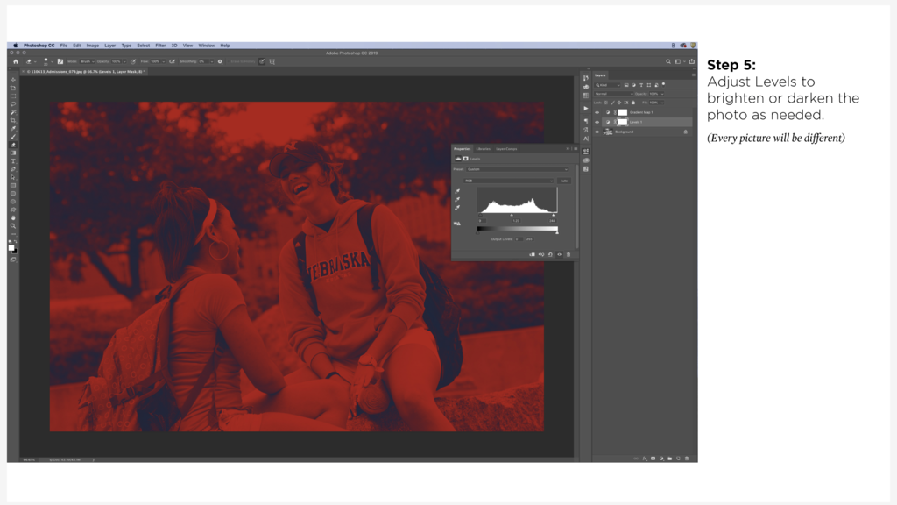Click the Levels 1 layer mask thumbnail
This screenshot has height=505, width=897.
point(623,122)
